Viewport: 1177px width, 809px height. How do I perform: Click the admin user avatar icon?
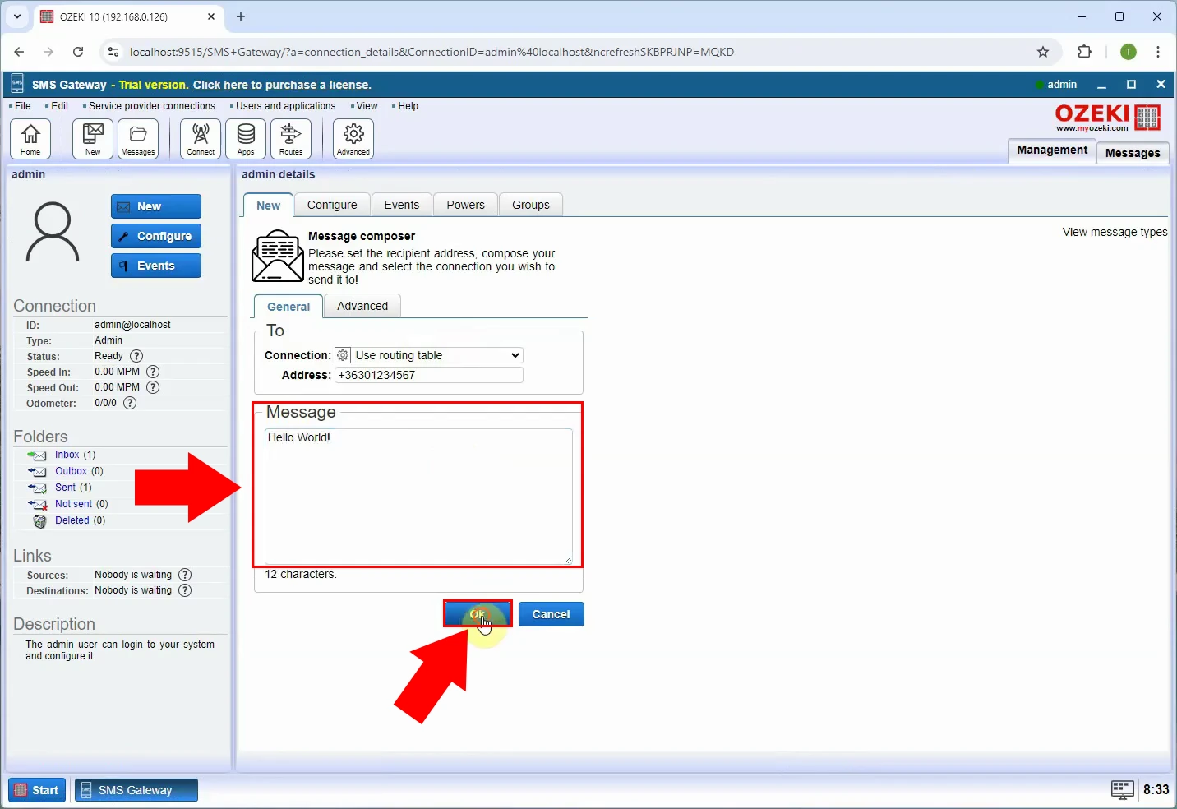[53, 232]
